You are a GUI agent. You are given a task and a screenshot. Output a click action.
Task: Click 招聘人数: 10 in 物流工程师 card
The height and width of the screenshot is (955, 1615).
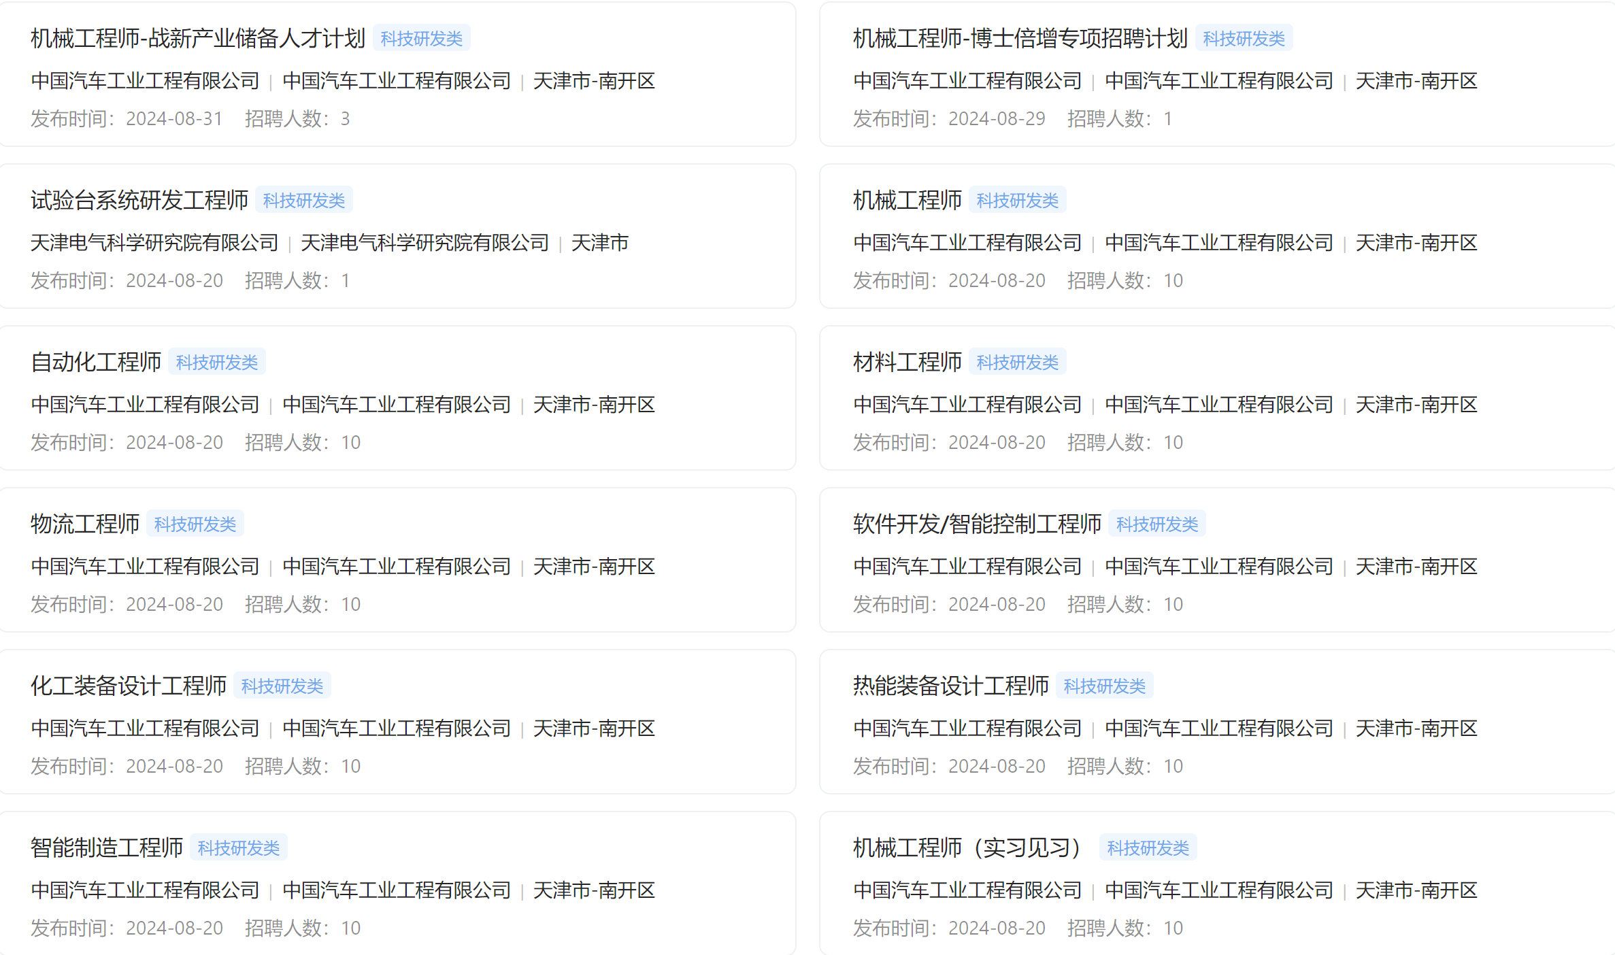(303, 605)
